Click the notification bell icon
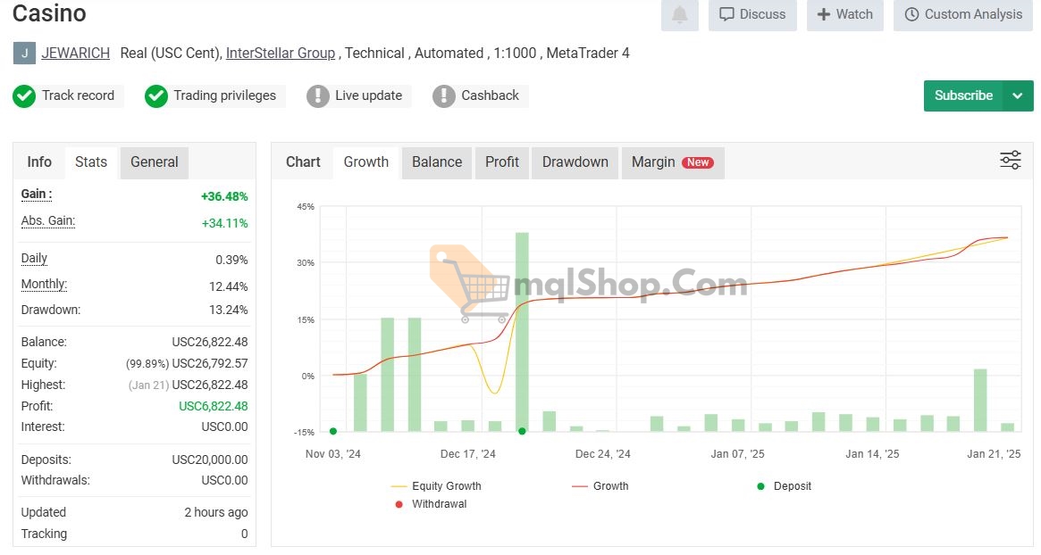Viewport: 1041px width, 555px height. (680, 15)
